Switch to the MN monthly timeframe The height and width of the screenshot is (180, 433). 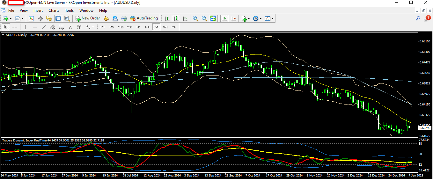click(x=174, y=27)
